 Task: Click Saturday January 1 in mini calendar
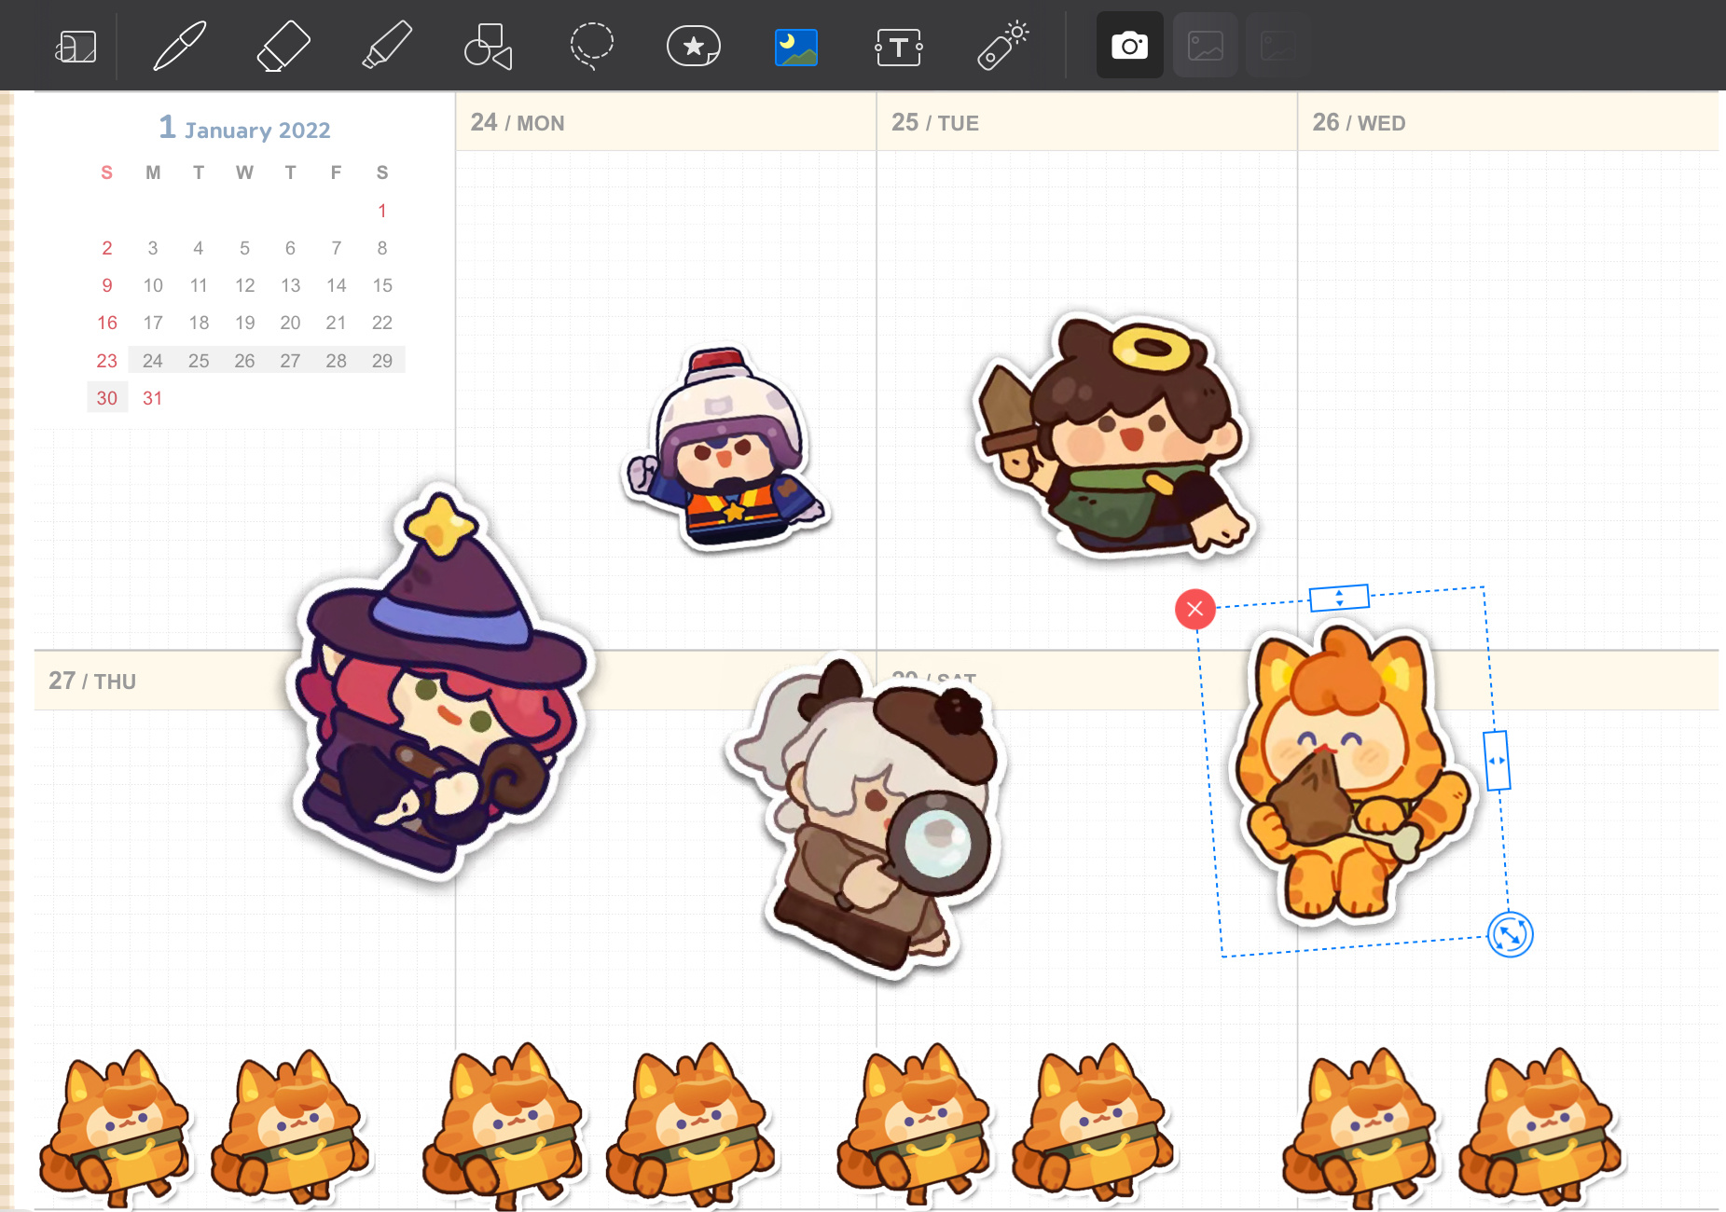(382, 211)
